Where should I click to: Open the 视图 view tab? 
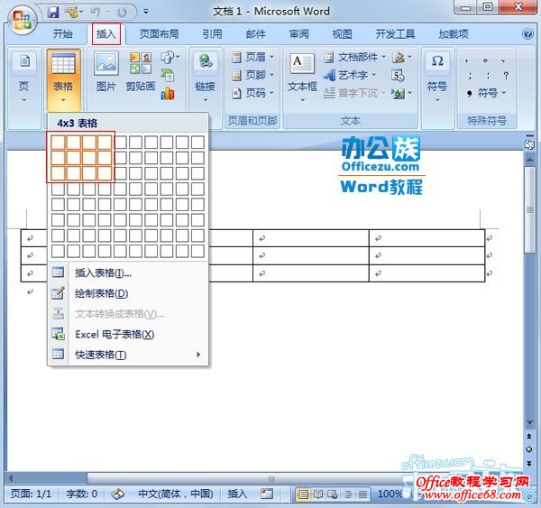pyautogui.click(x=342, y=34)
